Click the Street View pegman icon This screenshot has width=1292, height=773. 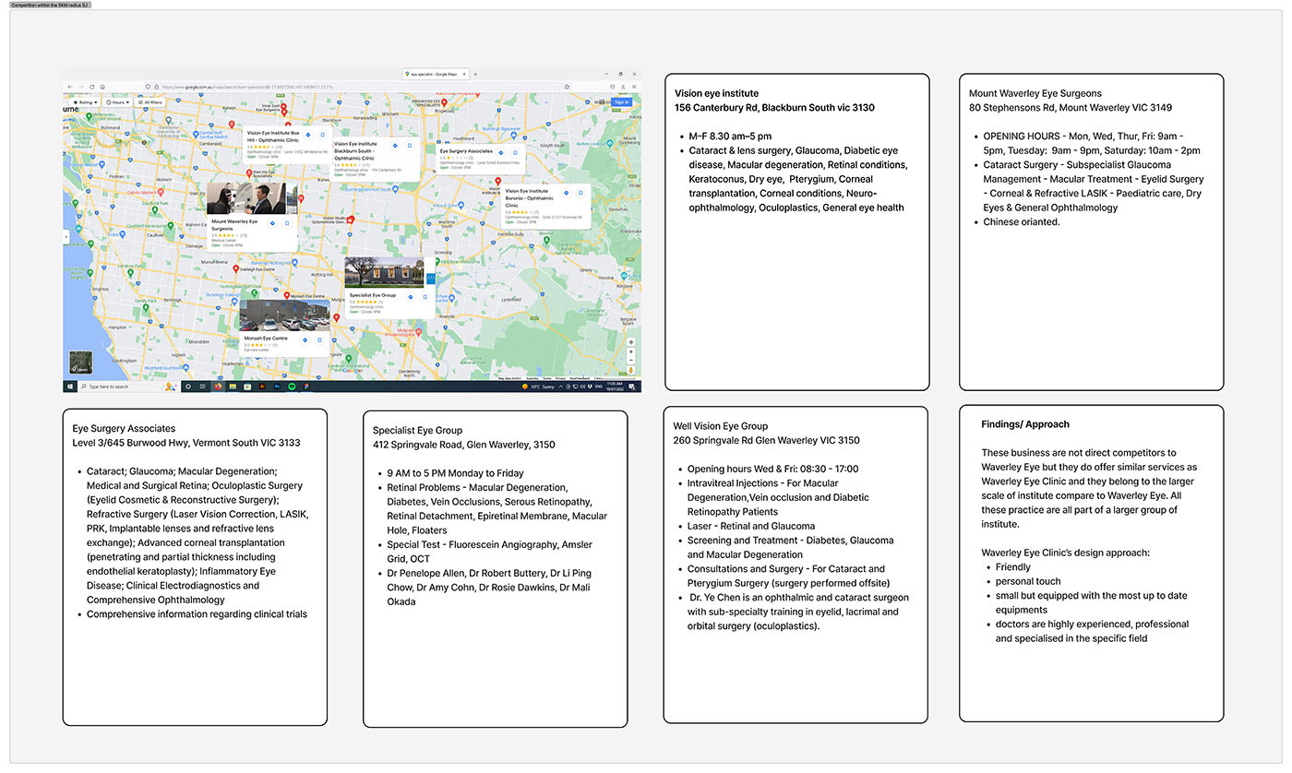point(631,370)
